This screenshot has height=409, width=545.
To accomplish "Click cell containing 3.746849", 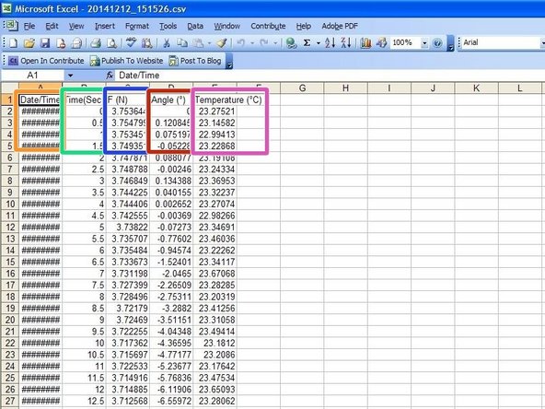I will [128, 181].
